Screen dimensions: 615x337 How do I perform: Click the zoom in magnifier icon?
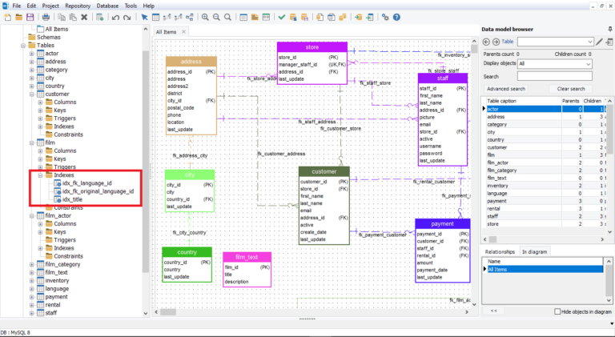(x=206, y=17)
